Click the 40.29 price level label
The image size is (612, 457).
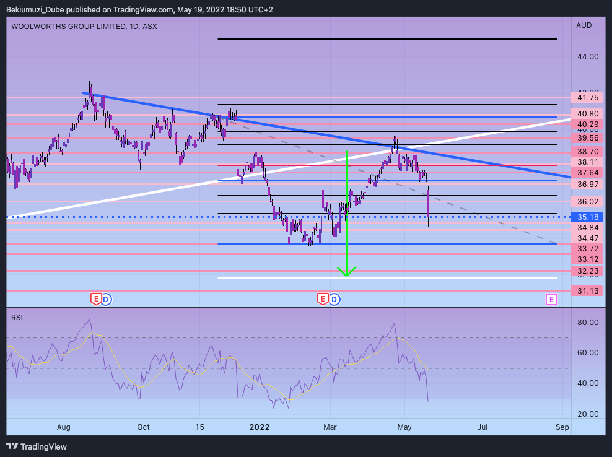point(587,124)
